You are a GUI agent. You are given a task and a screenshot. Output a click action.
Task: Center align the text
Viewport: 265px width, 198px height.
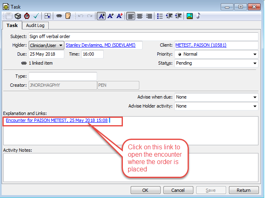(x=140, y=16)
